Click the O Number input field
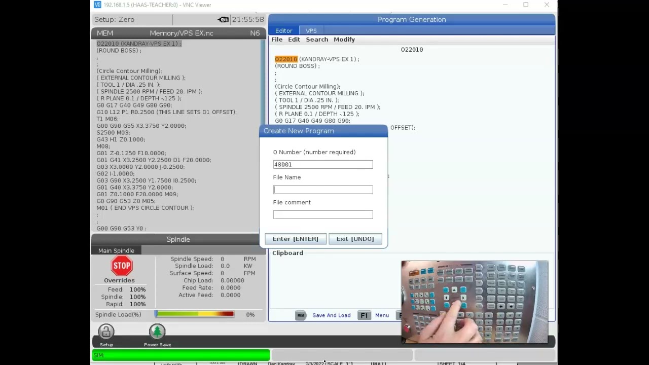This screenshot has height=365, width=649. [x=323, y=164]
